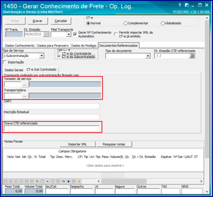Screen dimensions: 213x197
Task: Click next page navigator button
Action: [27, 181]
